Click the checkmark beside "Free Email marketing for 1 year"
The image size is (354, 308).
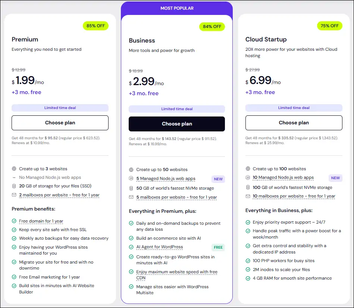tap(14, 276)
